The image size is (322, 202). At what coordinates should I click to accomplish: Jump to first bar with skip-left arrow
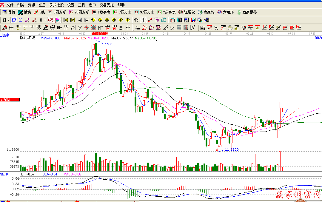(66, 20)
